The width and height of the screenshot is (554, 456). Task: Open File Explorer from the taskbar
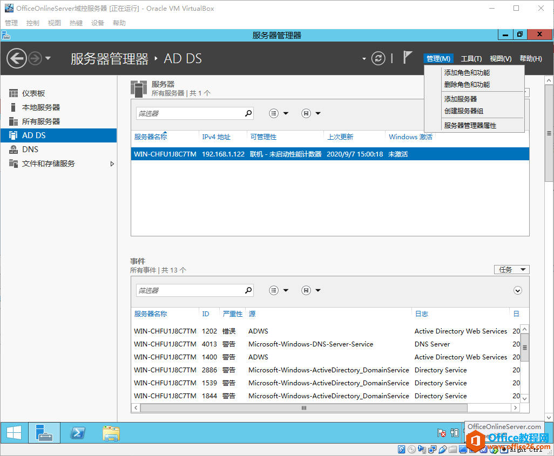111,432
